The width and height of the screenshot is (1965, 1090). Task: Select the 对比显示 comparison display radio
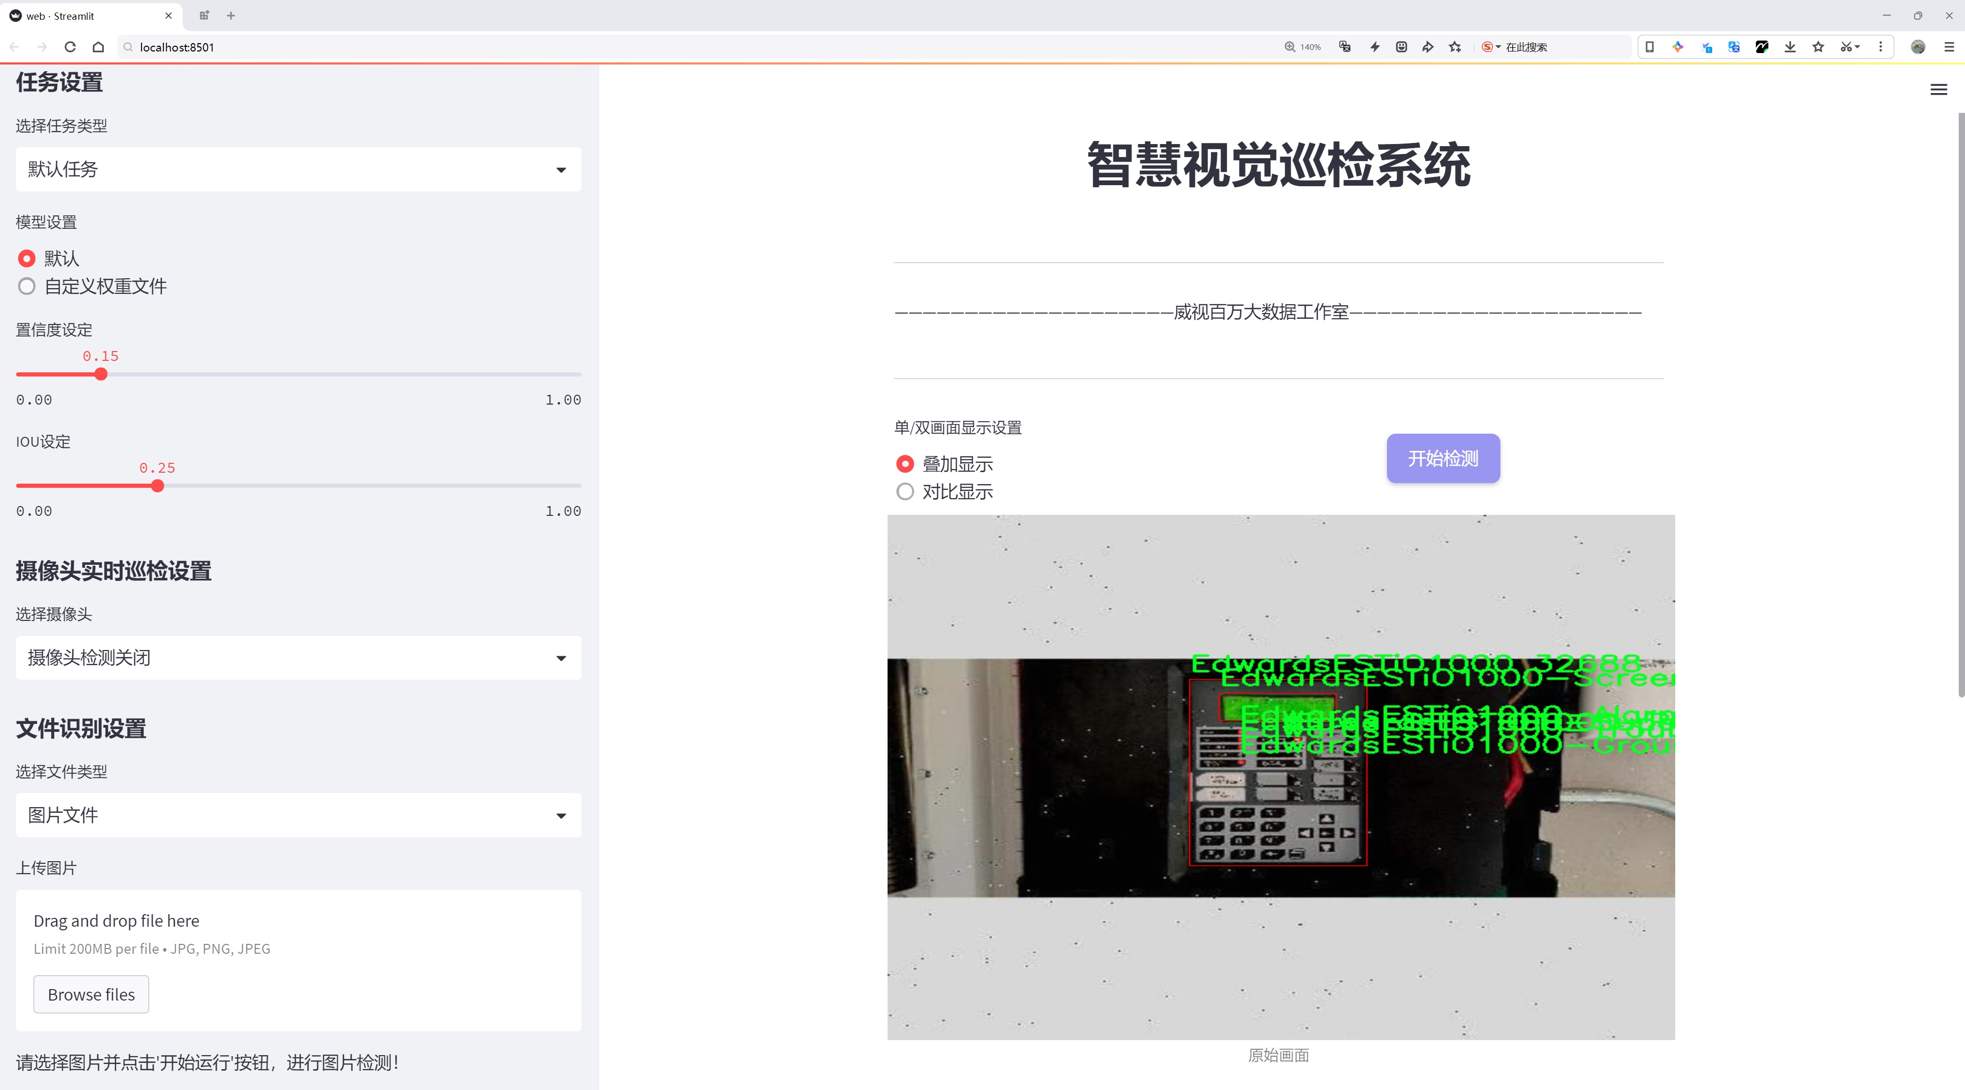coord(944,491)
